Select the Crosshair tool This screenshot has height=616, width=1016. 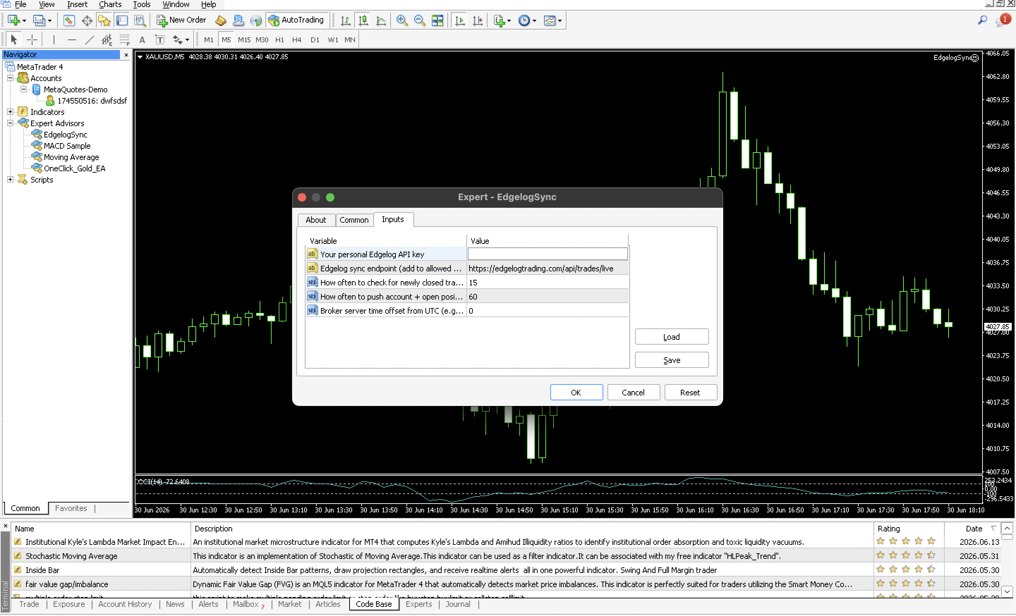point(32,39)
